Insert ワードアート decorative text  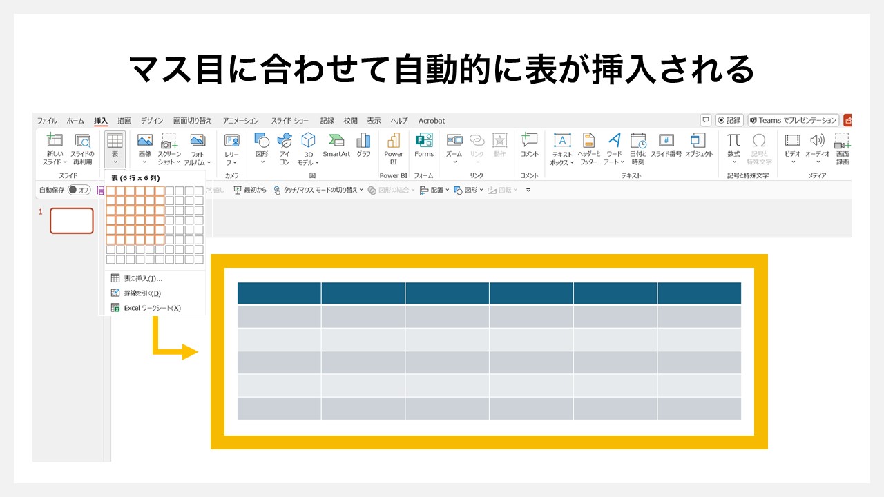[x=614, y=147]
